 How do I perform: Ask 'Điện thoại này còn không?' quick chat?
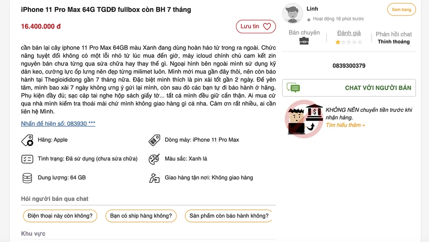tap(60, 216)
